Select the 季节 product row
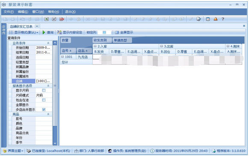 click(x=32, y=142)
